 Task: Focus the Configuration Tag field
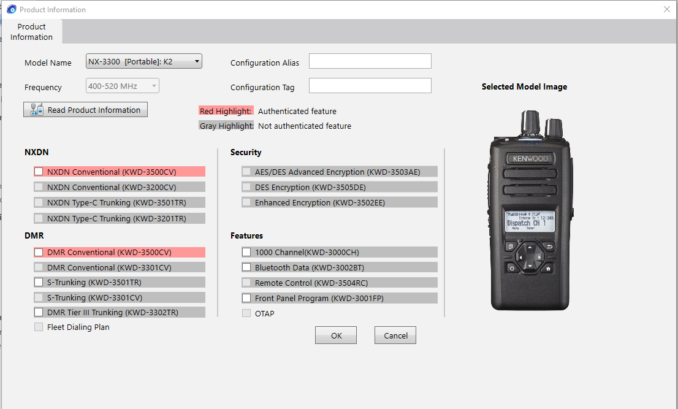point(370,86)
